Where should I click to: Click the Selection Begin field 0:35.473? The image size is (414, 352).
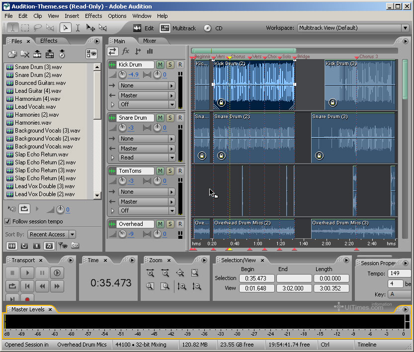(256, 279)
